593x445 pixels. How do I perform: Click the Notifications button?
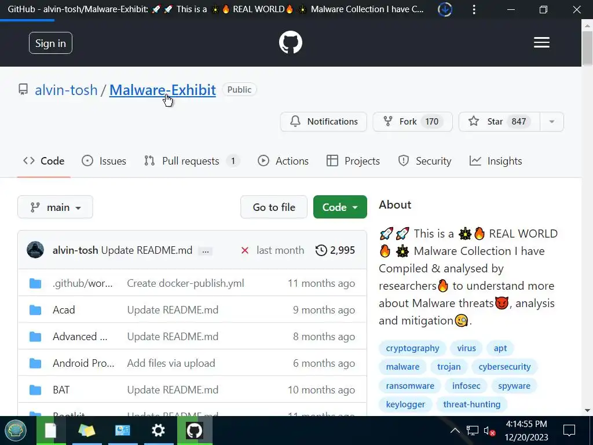pyautogui.click(x=323, y=122)
